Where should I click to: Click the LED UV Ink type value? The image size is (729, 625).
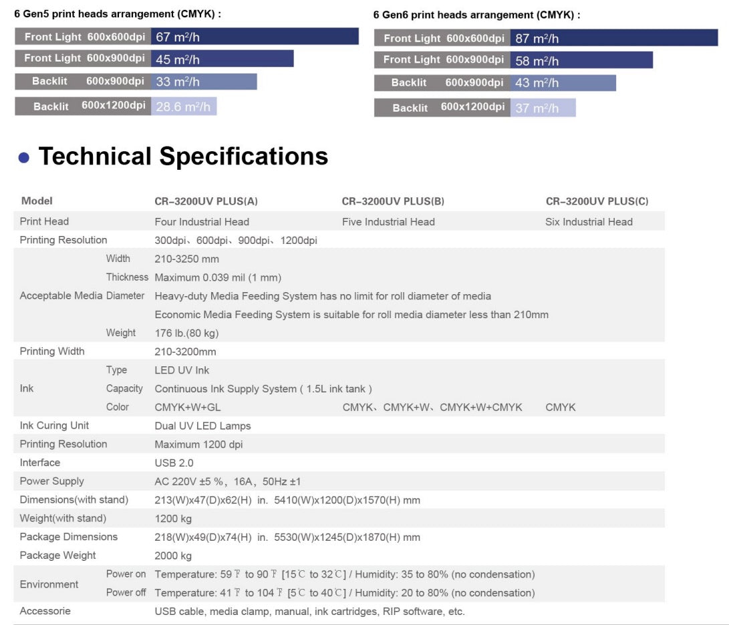tap(182, 370)
